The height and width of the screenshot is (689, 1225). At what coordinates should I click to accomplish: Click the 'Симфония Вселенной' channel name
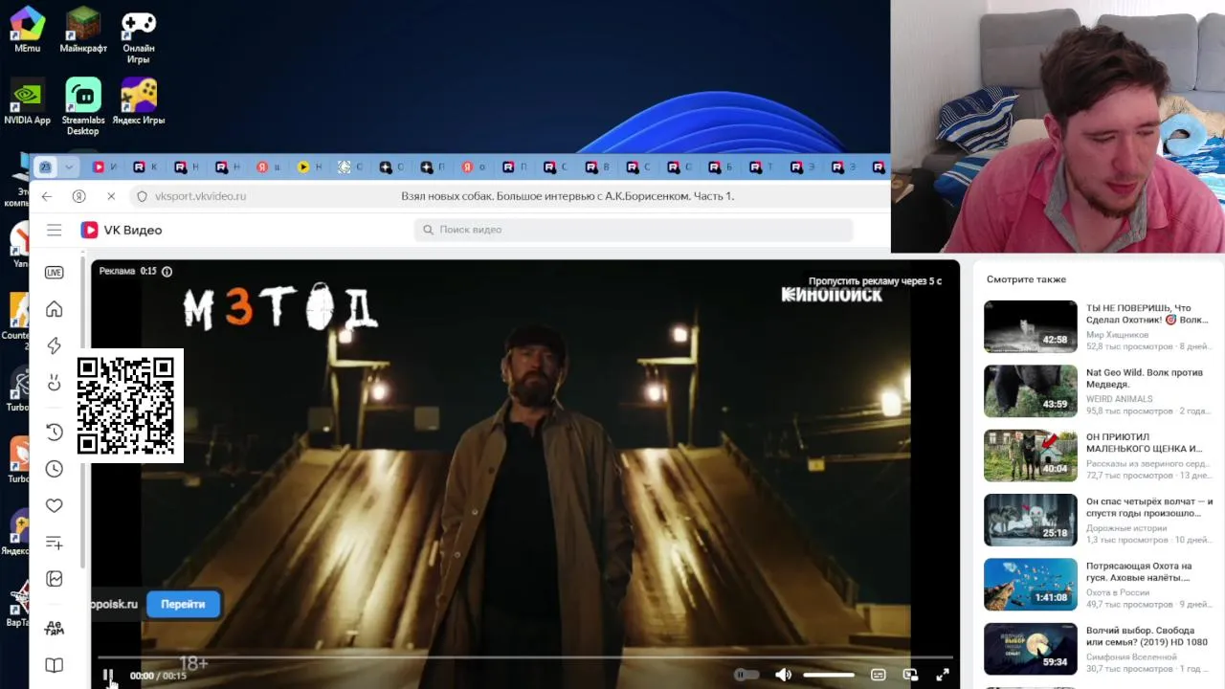(1131, 657)
